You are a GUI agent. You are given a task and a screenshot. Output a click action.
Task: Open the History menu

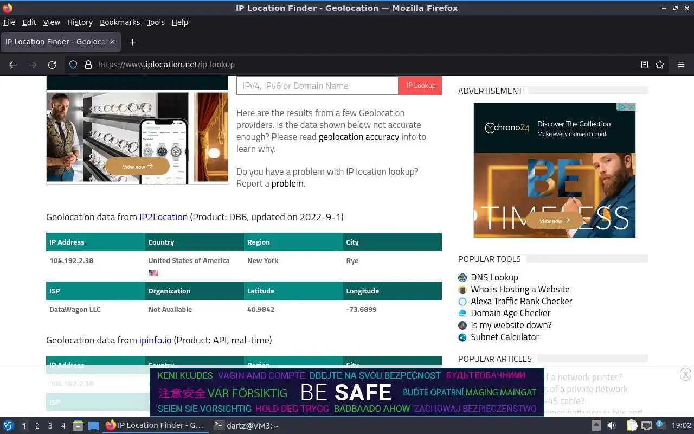click(x=80, y=22)
